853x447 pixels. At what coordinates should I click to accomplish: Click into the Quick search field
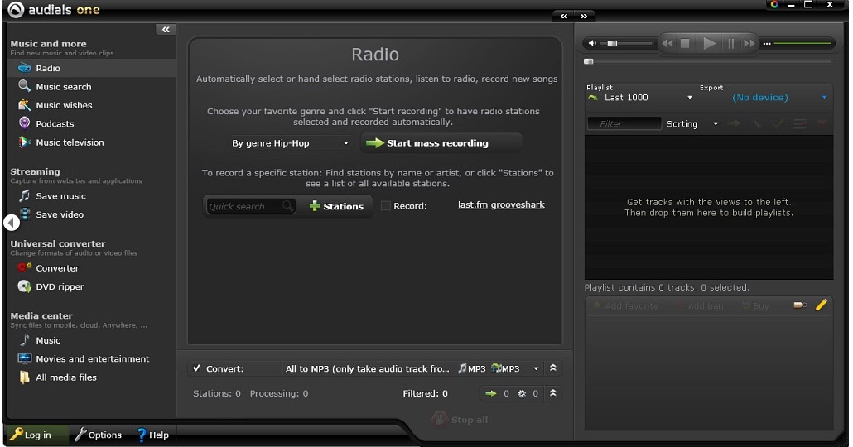coord(250,206)
